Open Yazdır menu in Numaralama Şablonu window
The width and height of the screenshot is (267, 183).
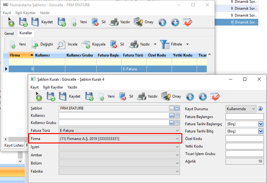click(45, 13)
